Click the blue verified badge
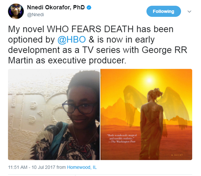This screenshot has width=201, height=176. point(89,7)
